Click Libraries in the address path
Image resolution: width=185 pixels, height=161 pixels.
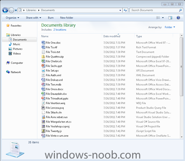pyautogui.click(x=31, y=10)
